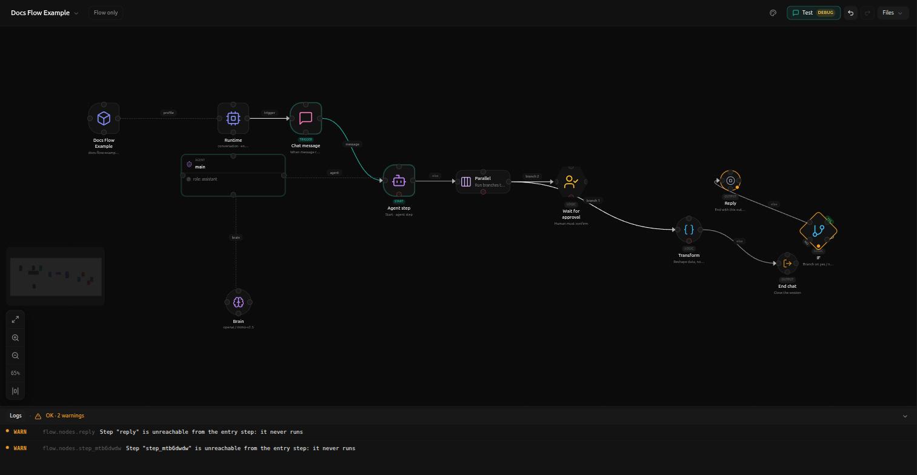Click the message edge label
This screenshot has width=917, height=475.
[352, 144]
